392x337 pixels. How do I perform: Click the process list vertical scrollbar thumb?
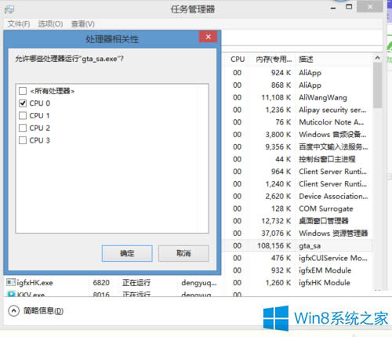tap(377, 85)
